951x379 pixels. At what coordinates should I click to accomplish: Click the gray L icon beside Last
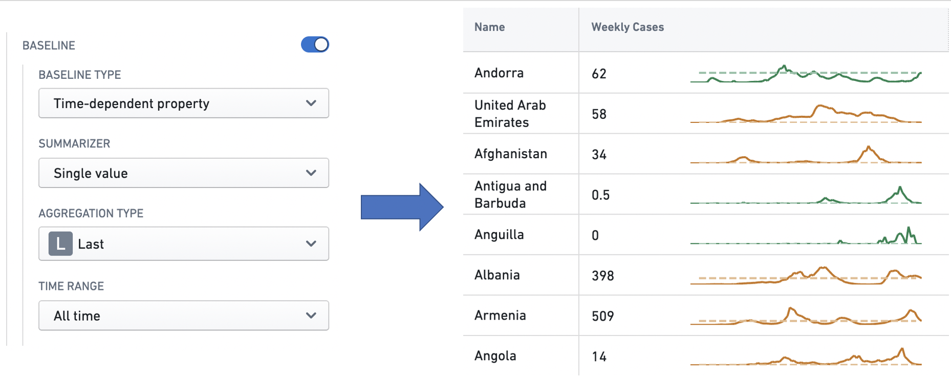point(60,244)
